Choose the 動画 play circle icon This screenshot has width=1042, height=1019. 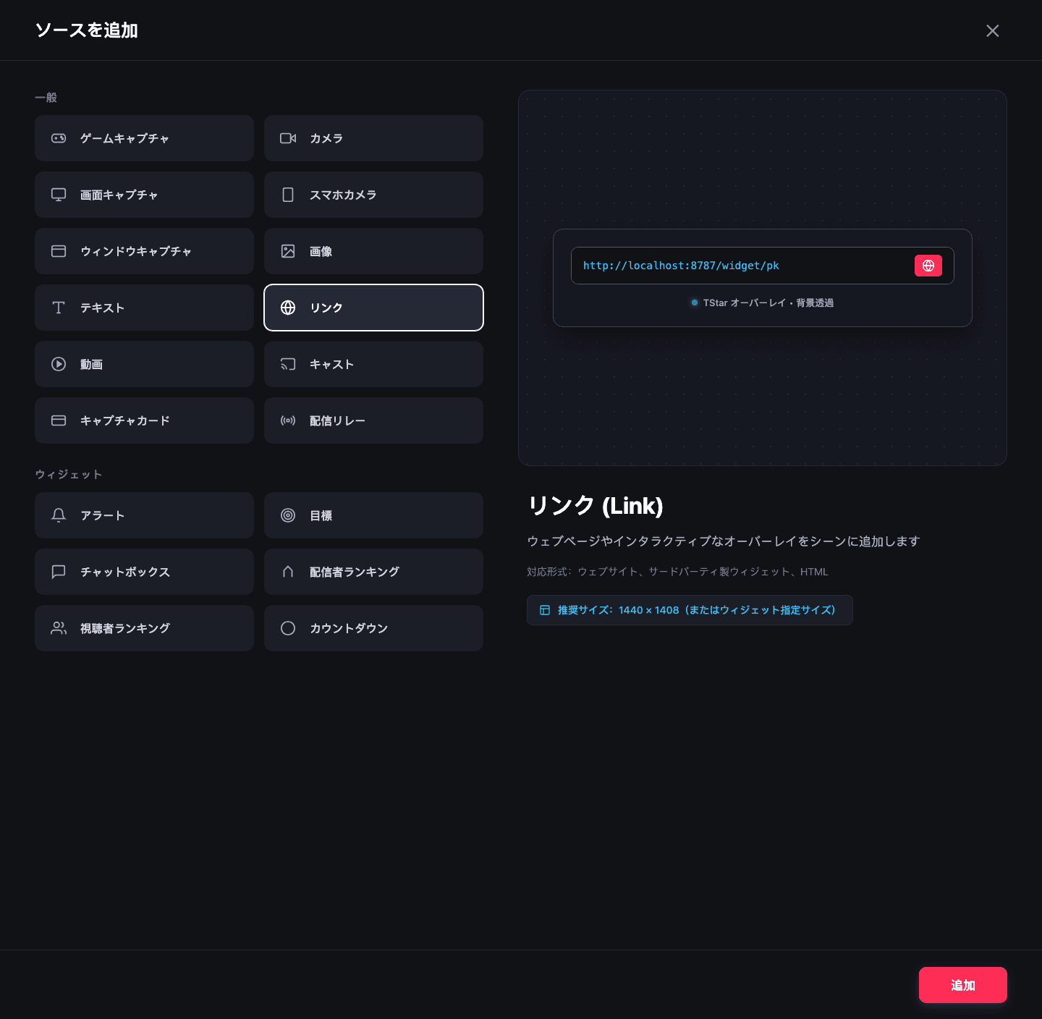(59, 364)
